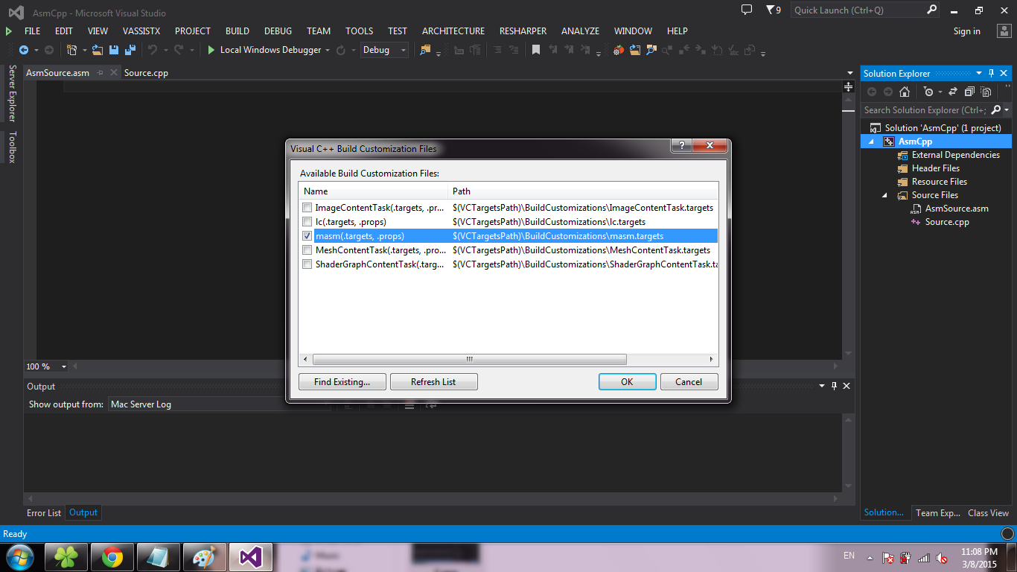The width and height of the screenshot is (1017, 572).
Task: Close the AsmSource.asm tab
Action: [114, 73]
